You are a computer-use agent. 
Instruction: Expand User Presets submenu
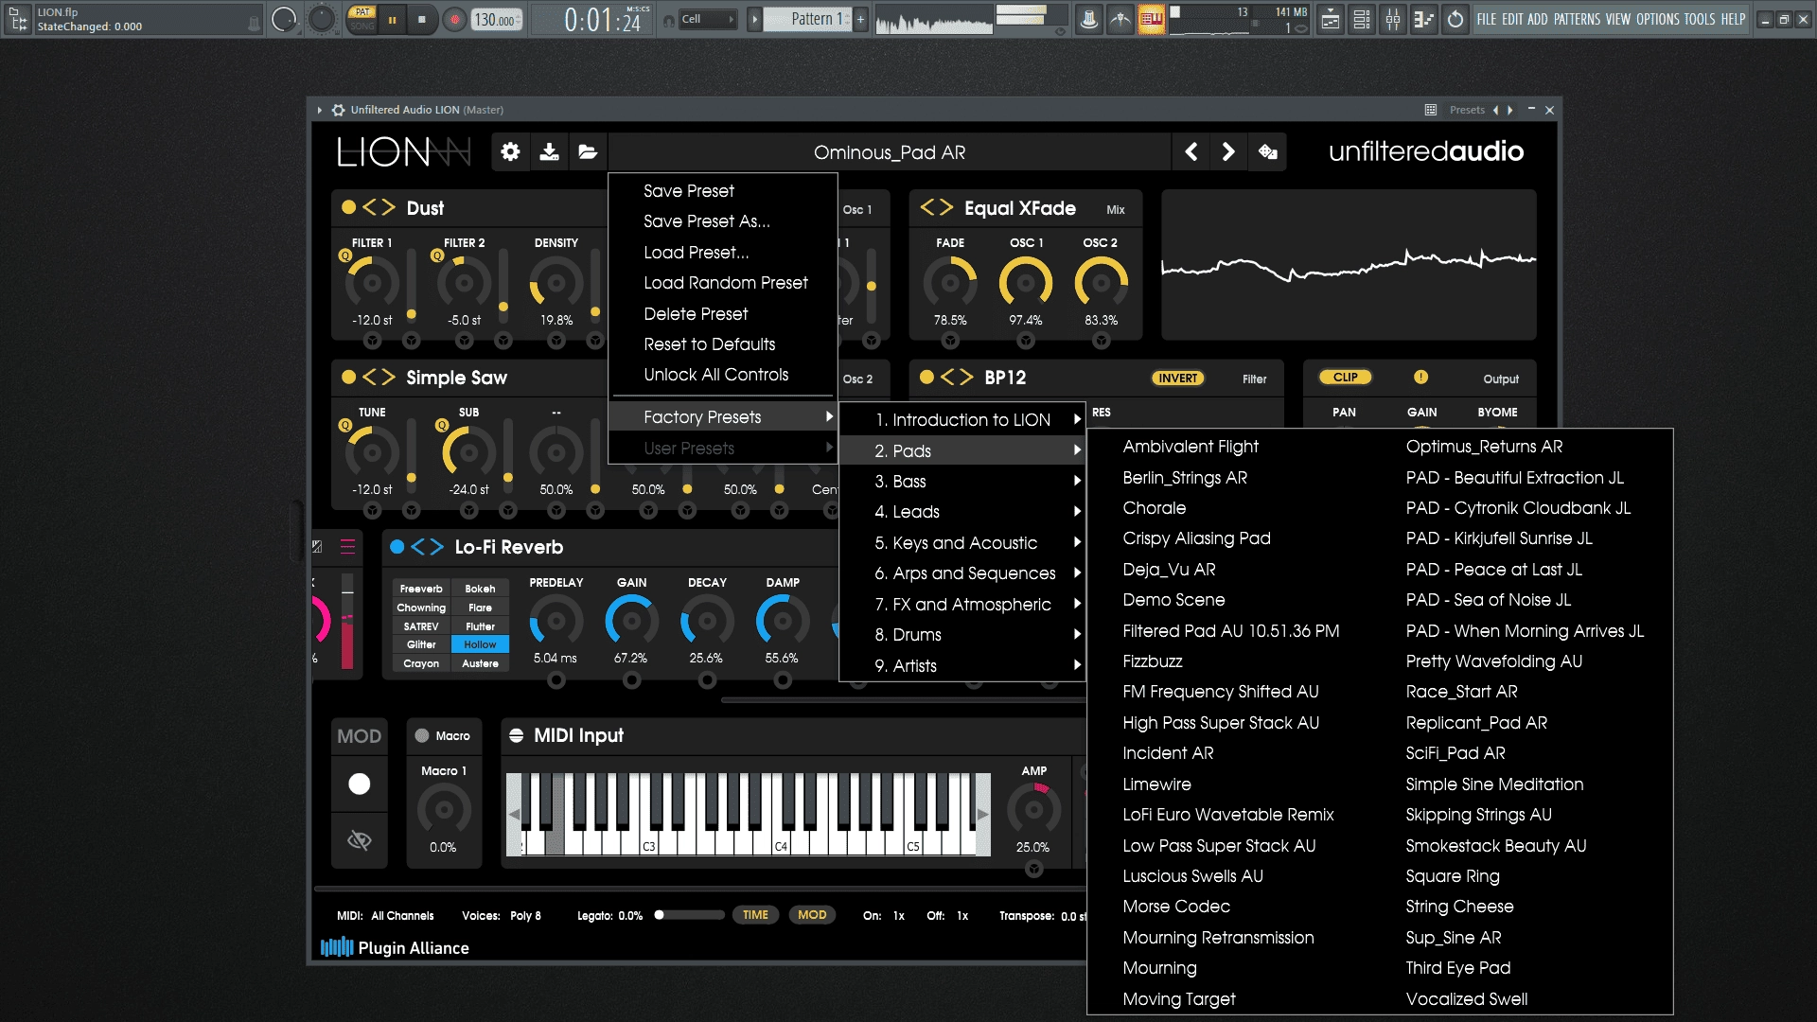pyautogui.click(x=723, y=449)
